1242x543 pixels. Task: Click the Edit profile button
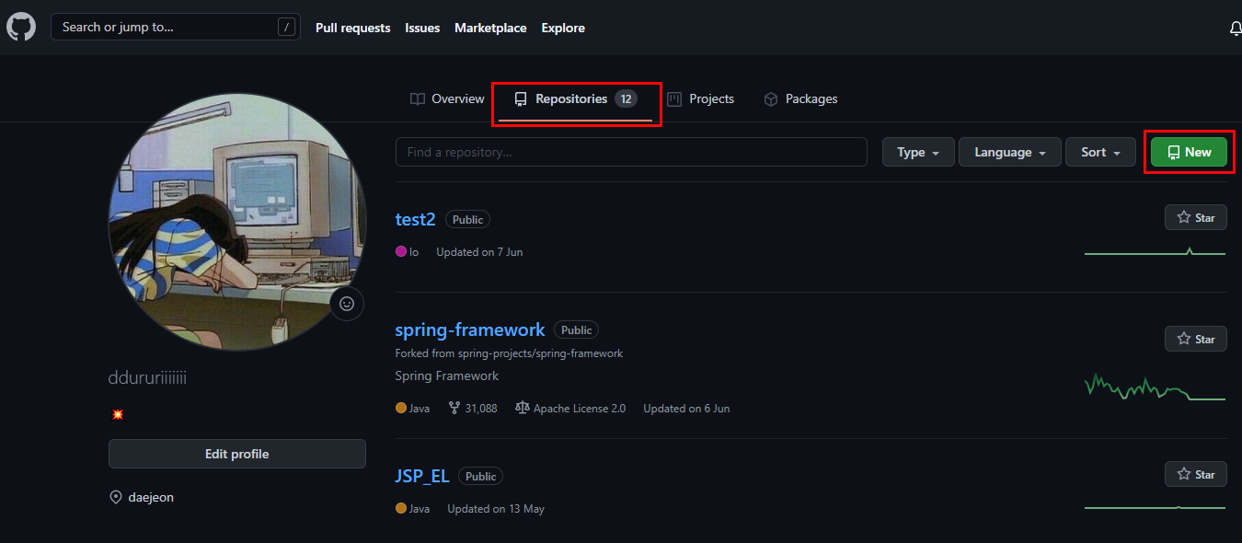236,454
